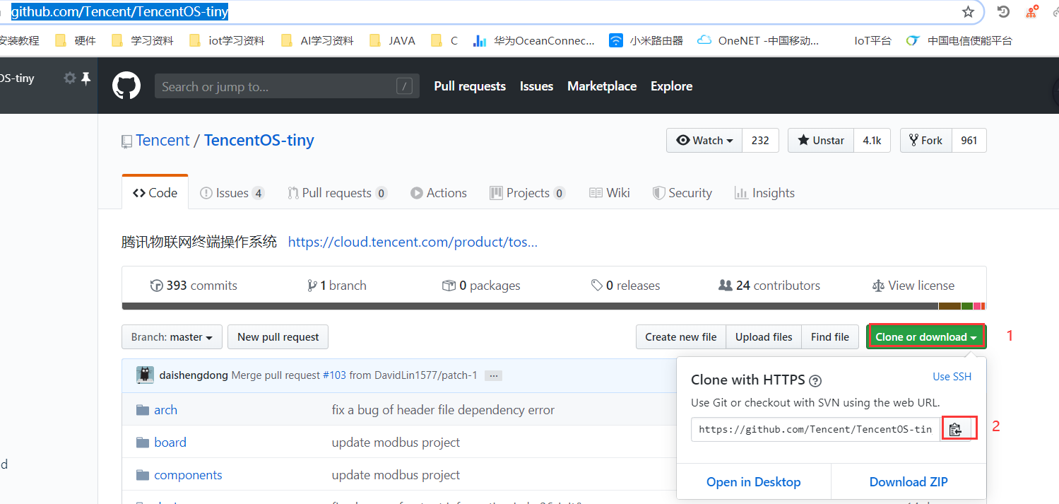
Task: Toggle the Clone or download dropdown
Action: coord(926,336)
